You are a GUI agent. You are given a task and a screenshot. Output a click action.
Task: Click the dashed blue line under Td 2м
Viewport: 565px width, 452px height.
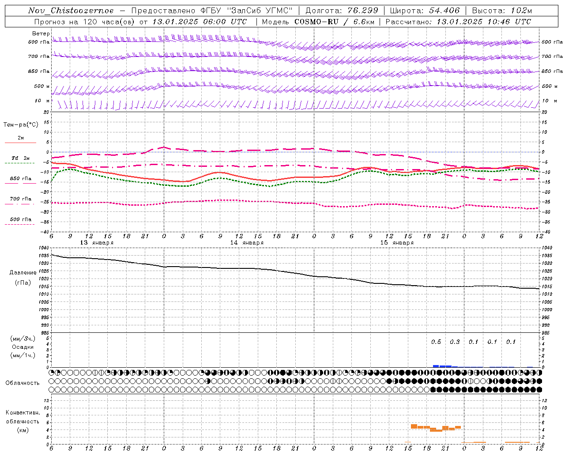click(x=19, y=163)
